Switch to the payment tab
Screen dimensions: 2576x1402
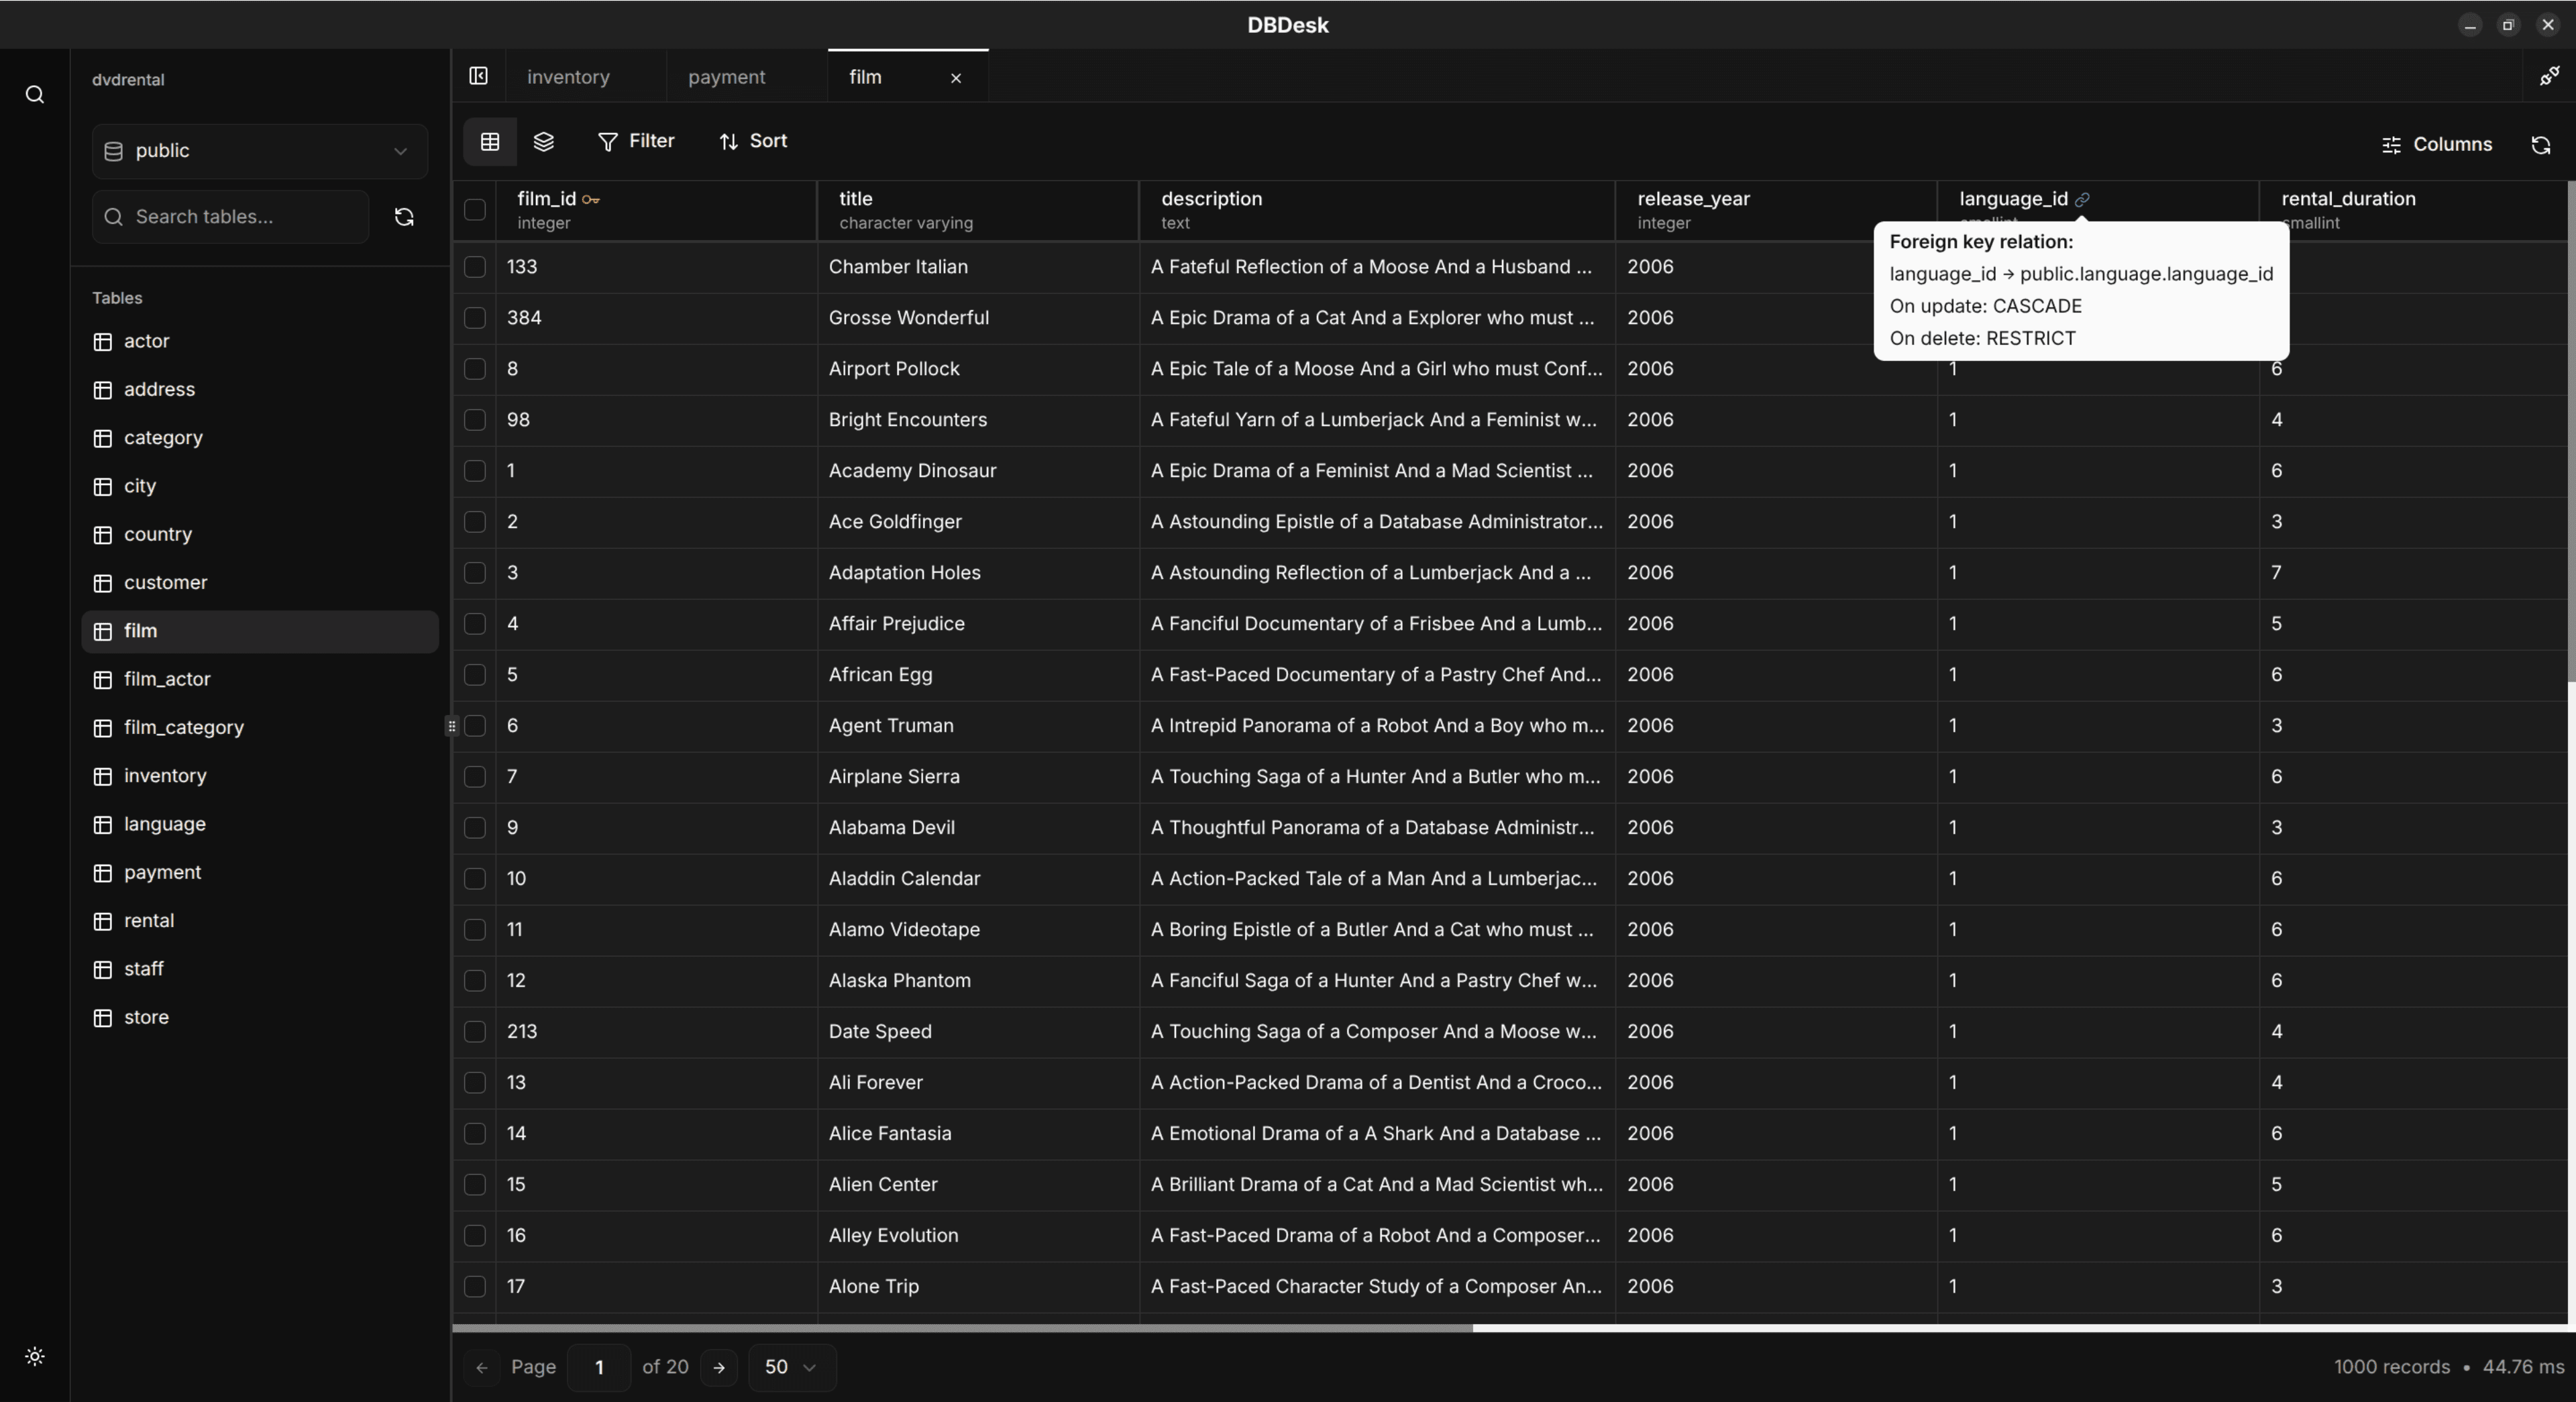[726, 77]
